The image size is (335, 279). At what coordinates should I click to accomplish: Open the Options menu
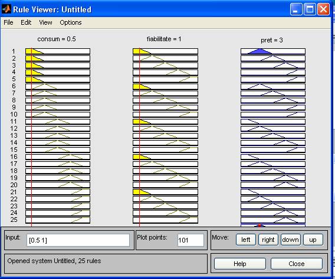coord(71,22)
